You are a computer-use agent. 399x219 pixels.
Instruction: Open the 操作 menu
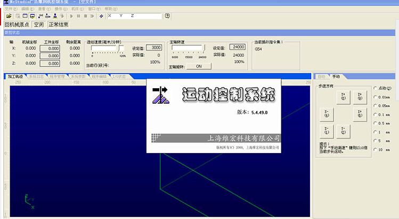pos(61,9)
